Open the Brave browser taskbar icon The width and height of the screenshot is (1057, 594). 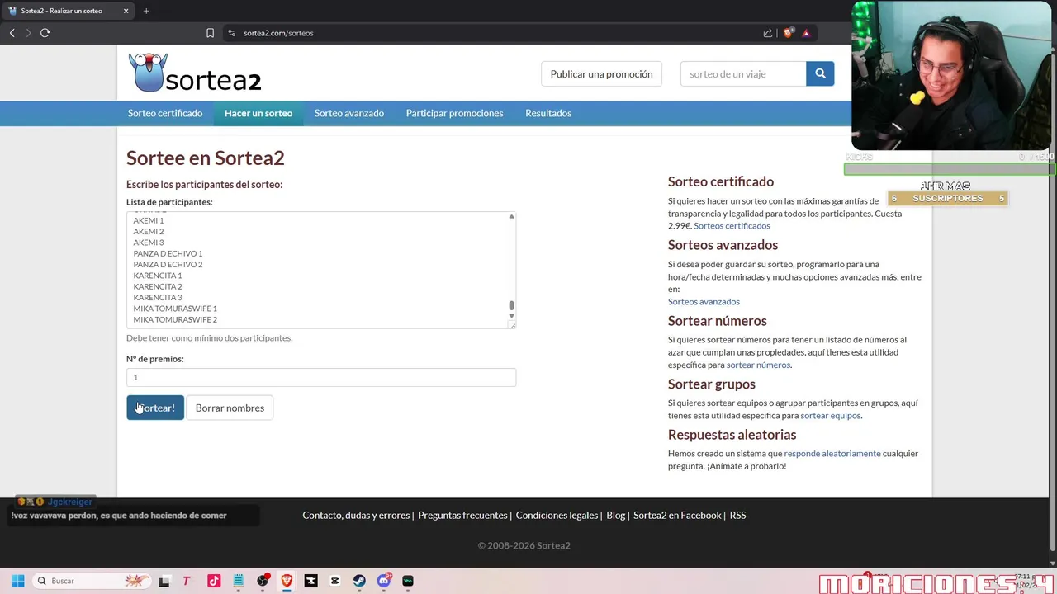pyautogui.click(x=287, y=581)
